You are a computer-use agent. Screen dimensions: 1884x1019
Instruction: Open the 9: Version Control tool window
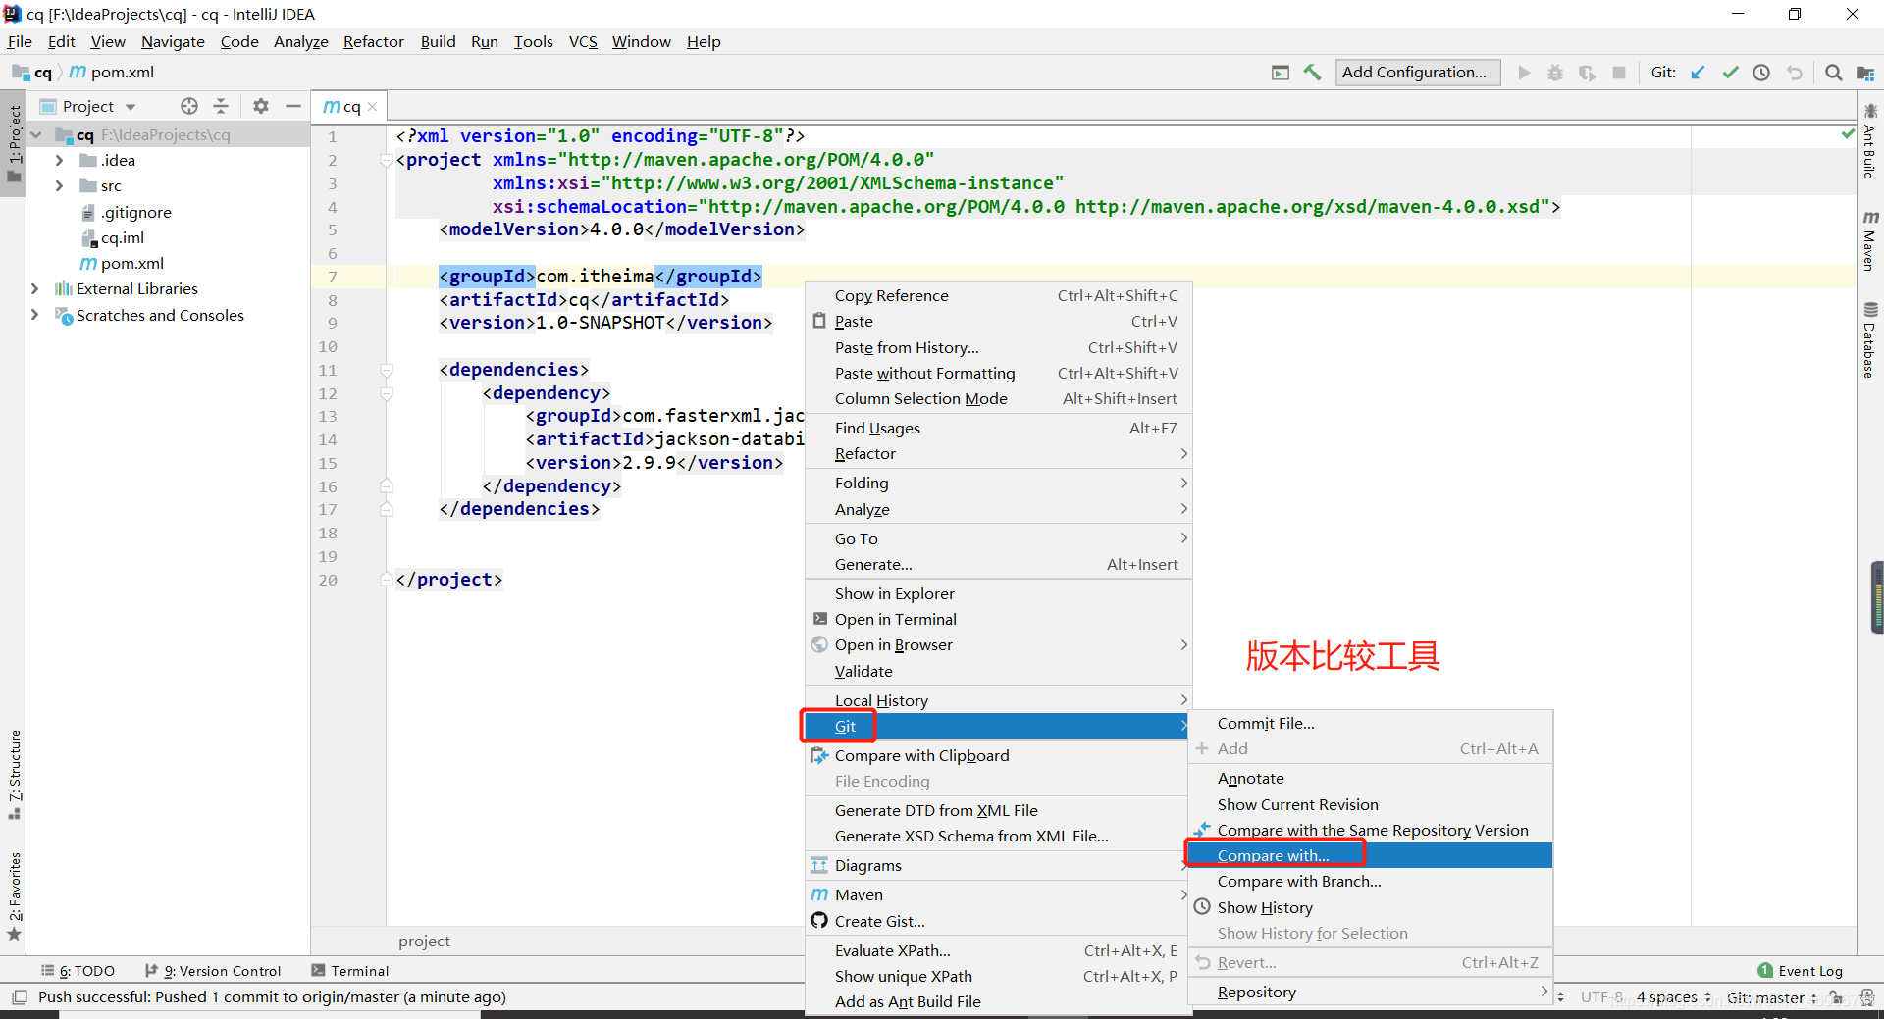pyautogui.click(x=213, y=971)
